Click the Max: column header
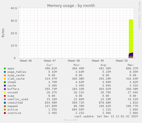The image size is (142, 123). tap(131, 65)
